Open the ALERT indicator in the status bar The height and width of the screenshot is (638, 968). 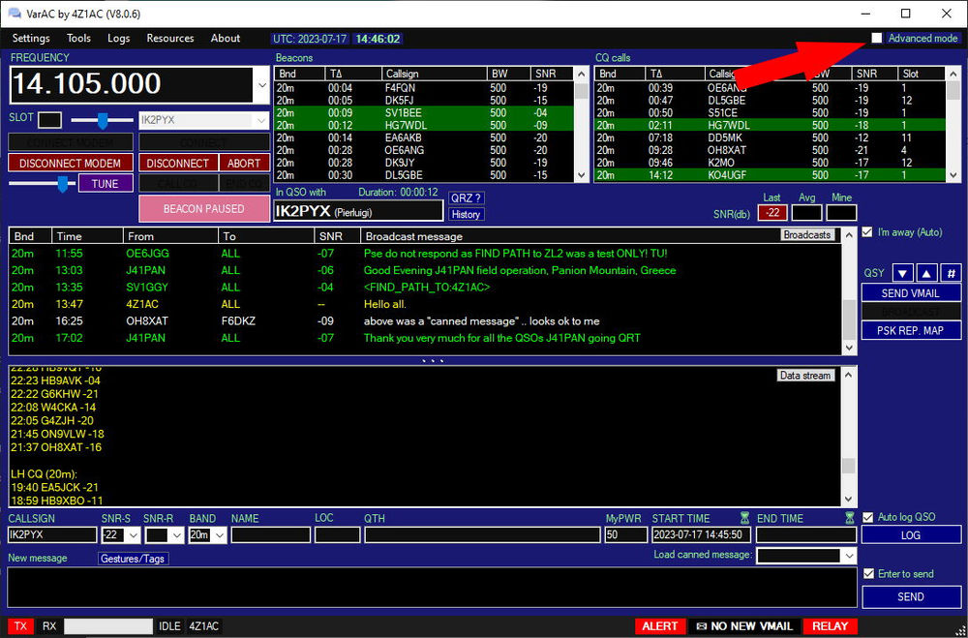pyautogui.click(x=660, y=626)
